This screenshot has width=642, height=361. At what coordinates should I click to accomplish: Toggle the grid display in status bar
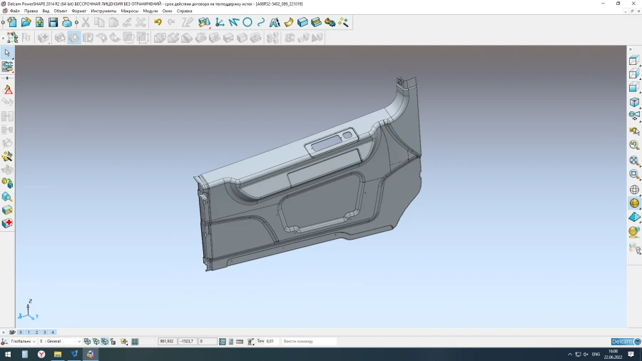tap(136, 342)
